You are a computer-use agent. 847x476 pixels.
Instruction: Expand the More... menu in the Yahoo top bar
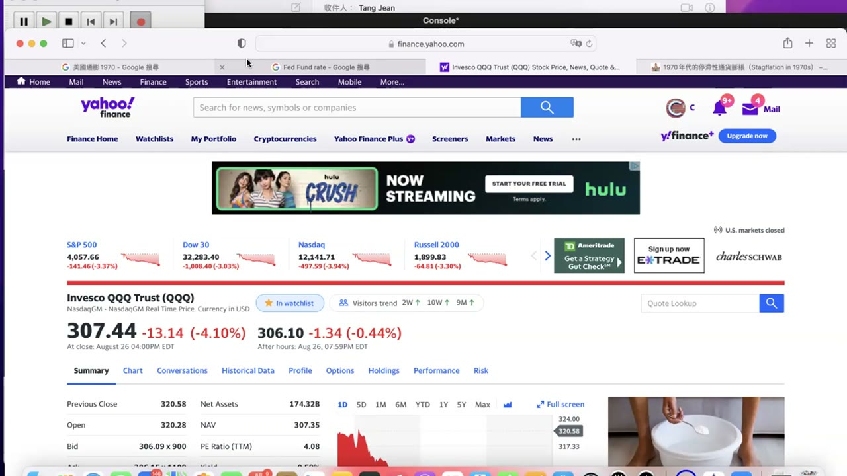coord(392,82)
